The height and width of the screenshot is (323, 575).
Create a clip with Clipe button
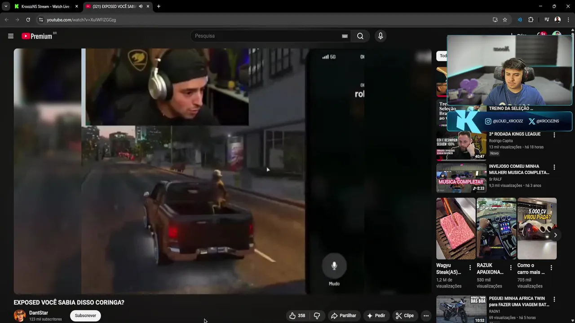click(405, 316)
